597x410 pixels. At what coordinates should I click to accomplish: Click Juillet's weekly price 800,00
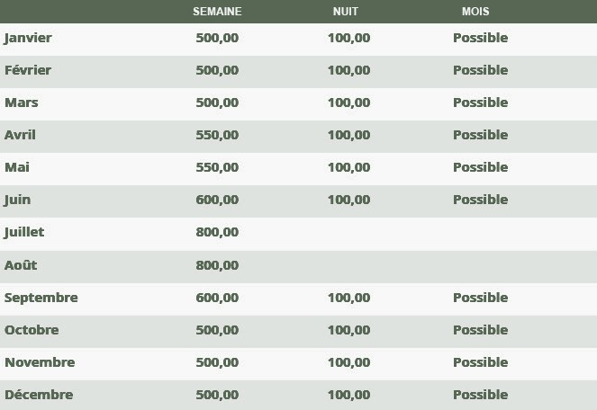point(217,232)
